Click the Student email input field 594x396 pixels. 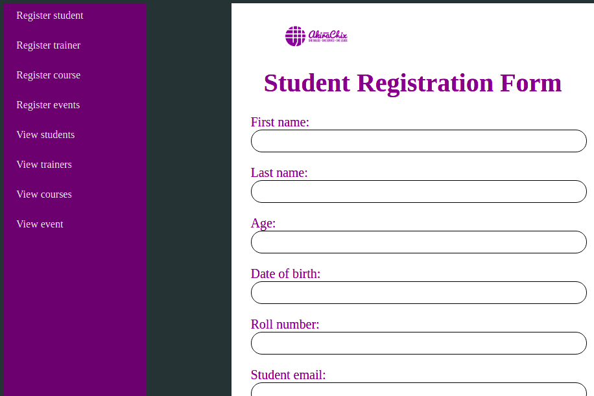[418, 390]
